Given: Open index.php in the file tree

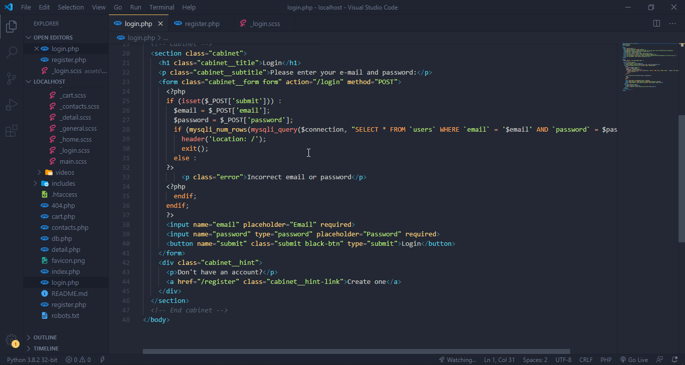Looking at the screenshot, I should [x=66, y=271].
